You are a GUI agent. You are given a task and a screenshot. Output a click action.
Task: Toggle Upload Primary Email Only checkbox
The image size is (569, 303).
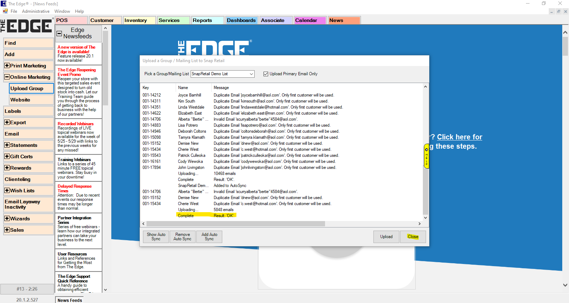[266, 74]
